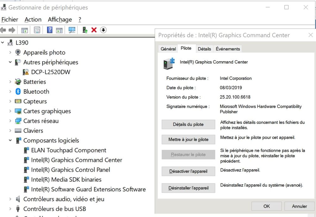Open the ? help menu
Screen dimensions: 316x217
[80, 20]
